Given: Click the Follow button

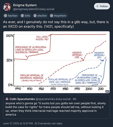Looking at the screenshot, I should (102, 6).
